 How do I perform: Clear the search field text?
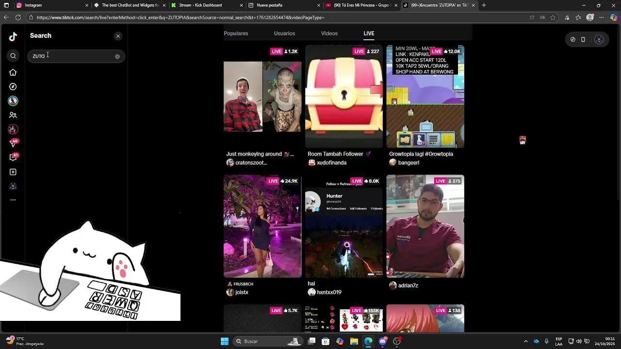117,57
